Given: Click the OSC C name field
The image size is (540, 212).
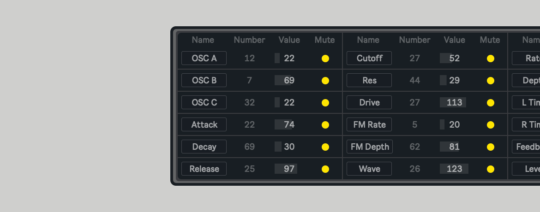Looking at the screenshot, I should tap(204, 102).
